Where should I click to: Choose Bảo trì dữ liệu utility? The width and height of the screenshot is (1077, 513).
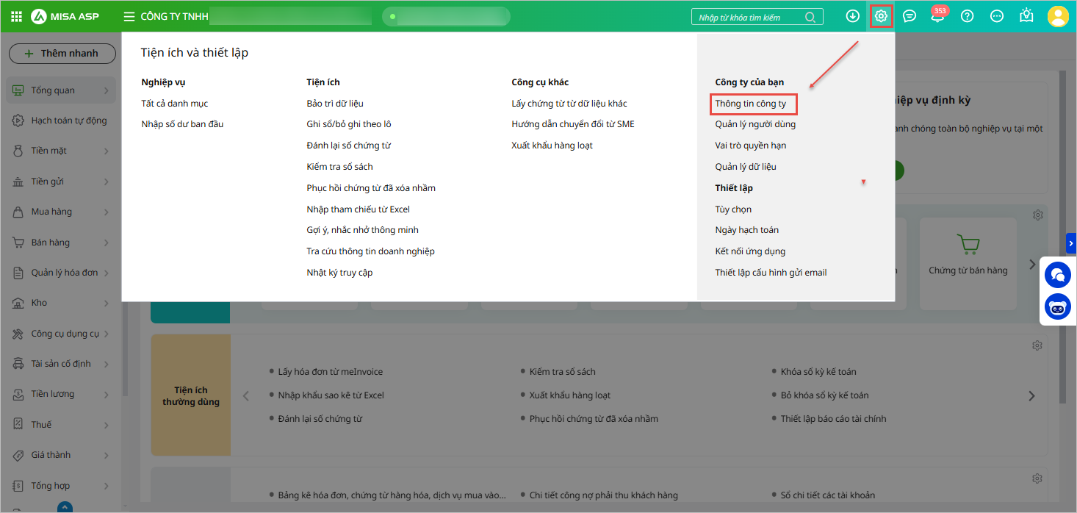click(335, 104)
